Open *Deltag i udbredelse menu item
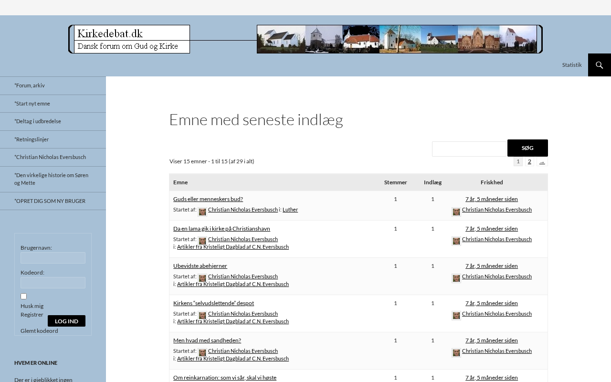Screen dimensions: 611x382 [53, 121]
